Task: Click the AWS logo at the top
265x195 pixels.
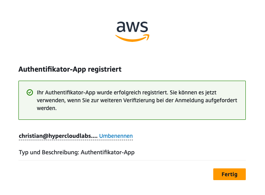Action: [132, 31]
